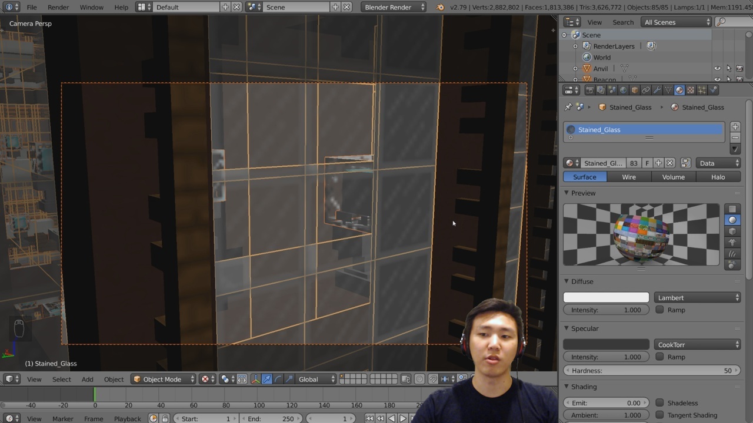Open the Render menu

point(58,7)
